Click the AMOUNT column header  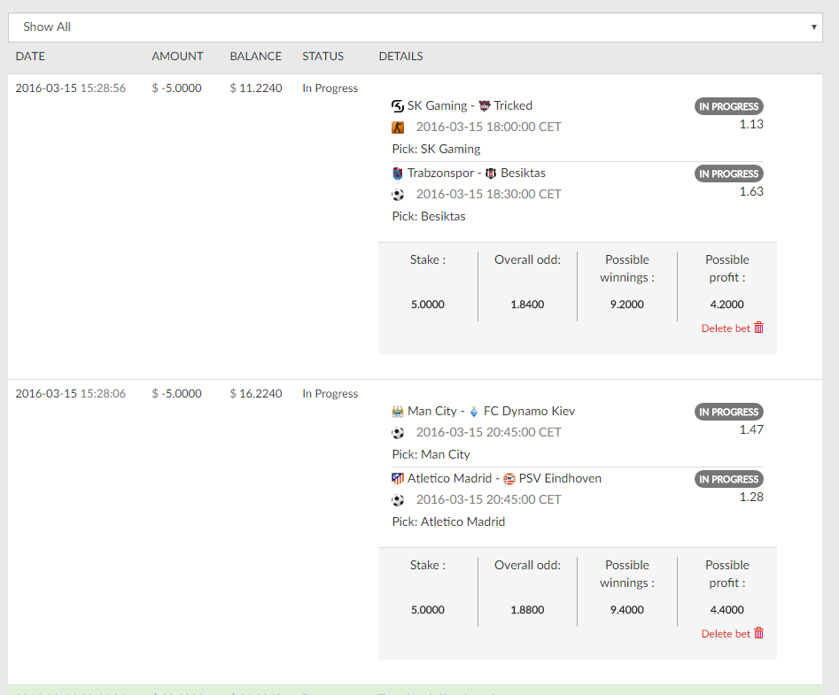click(178, 56)
